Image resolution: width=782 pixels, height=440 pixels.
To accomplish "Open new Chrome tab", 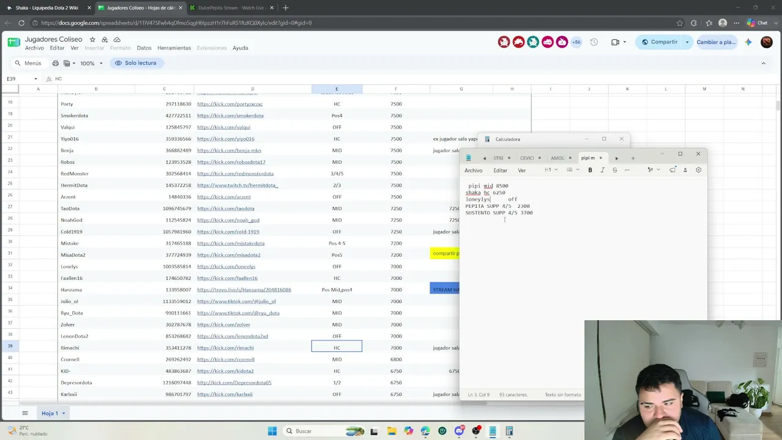I will point(285,8).
